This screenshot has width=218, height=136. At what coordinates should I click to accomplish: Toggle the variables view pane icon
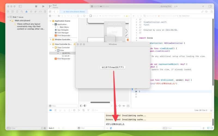click(x=208, y=128)
